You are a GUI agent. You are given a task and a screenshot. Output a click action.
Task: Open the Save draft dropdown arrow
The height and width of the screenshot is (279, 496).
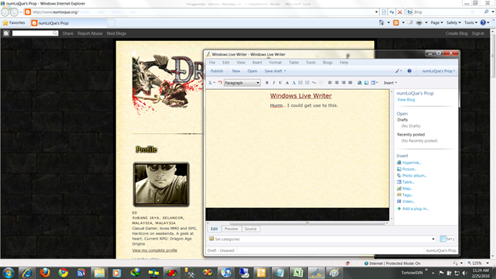coord(285,71)
